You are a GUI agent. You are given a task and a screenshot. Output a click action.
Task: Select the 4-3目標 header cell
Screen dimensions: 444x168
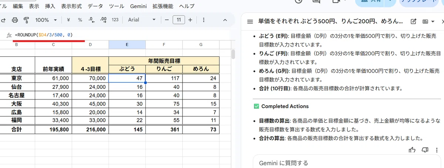pyautogui.click(x=90, y=65)
